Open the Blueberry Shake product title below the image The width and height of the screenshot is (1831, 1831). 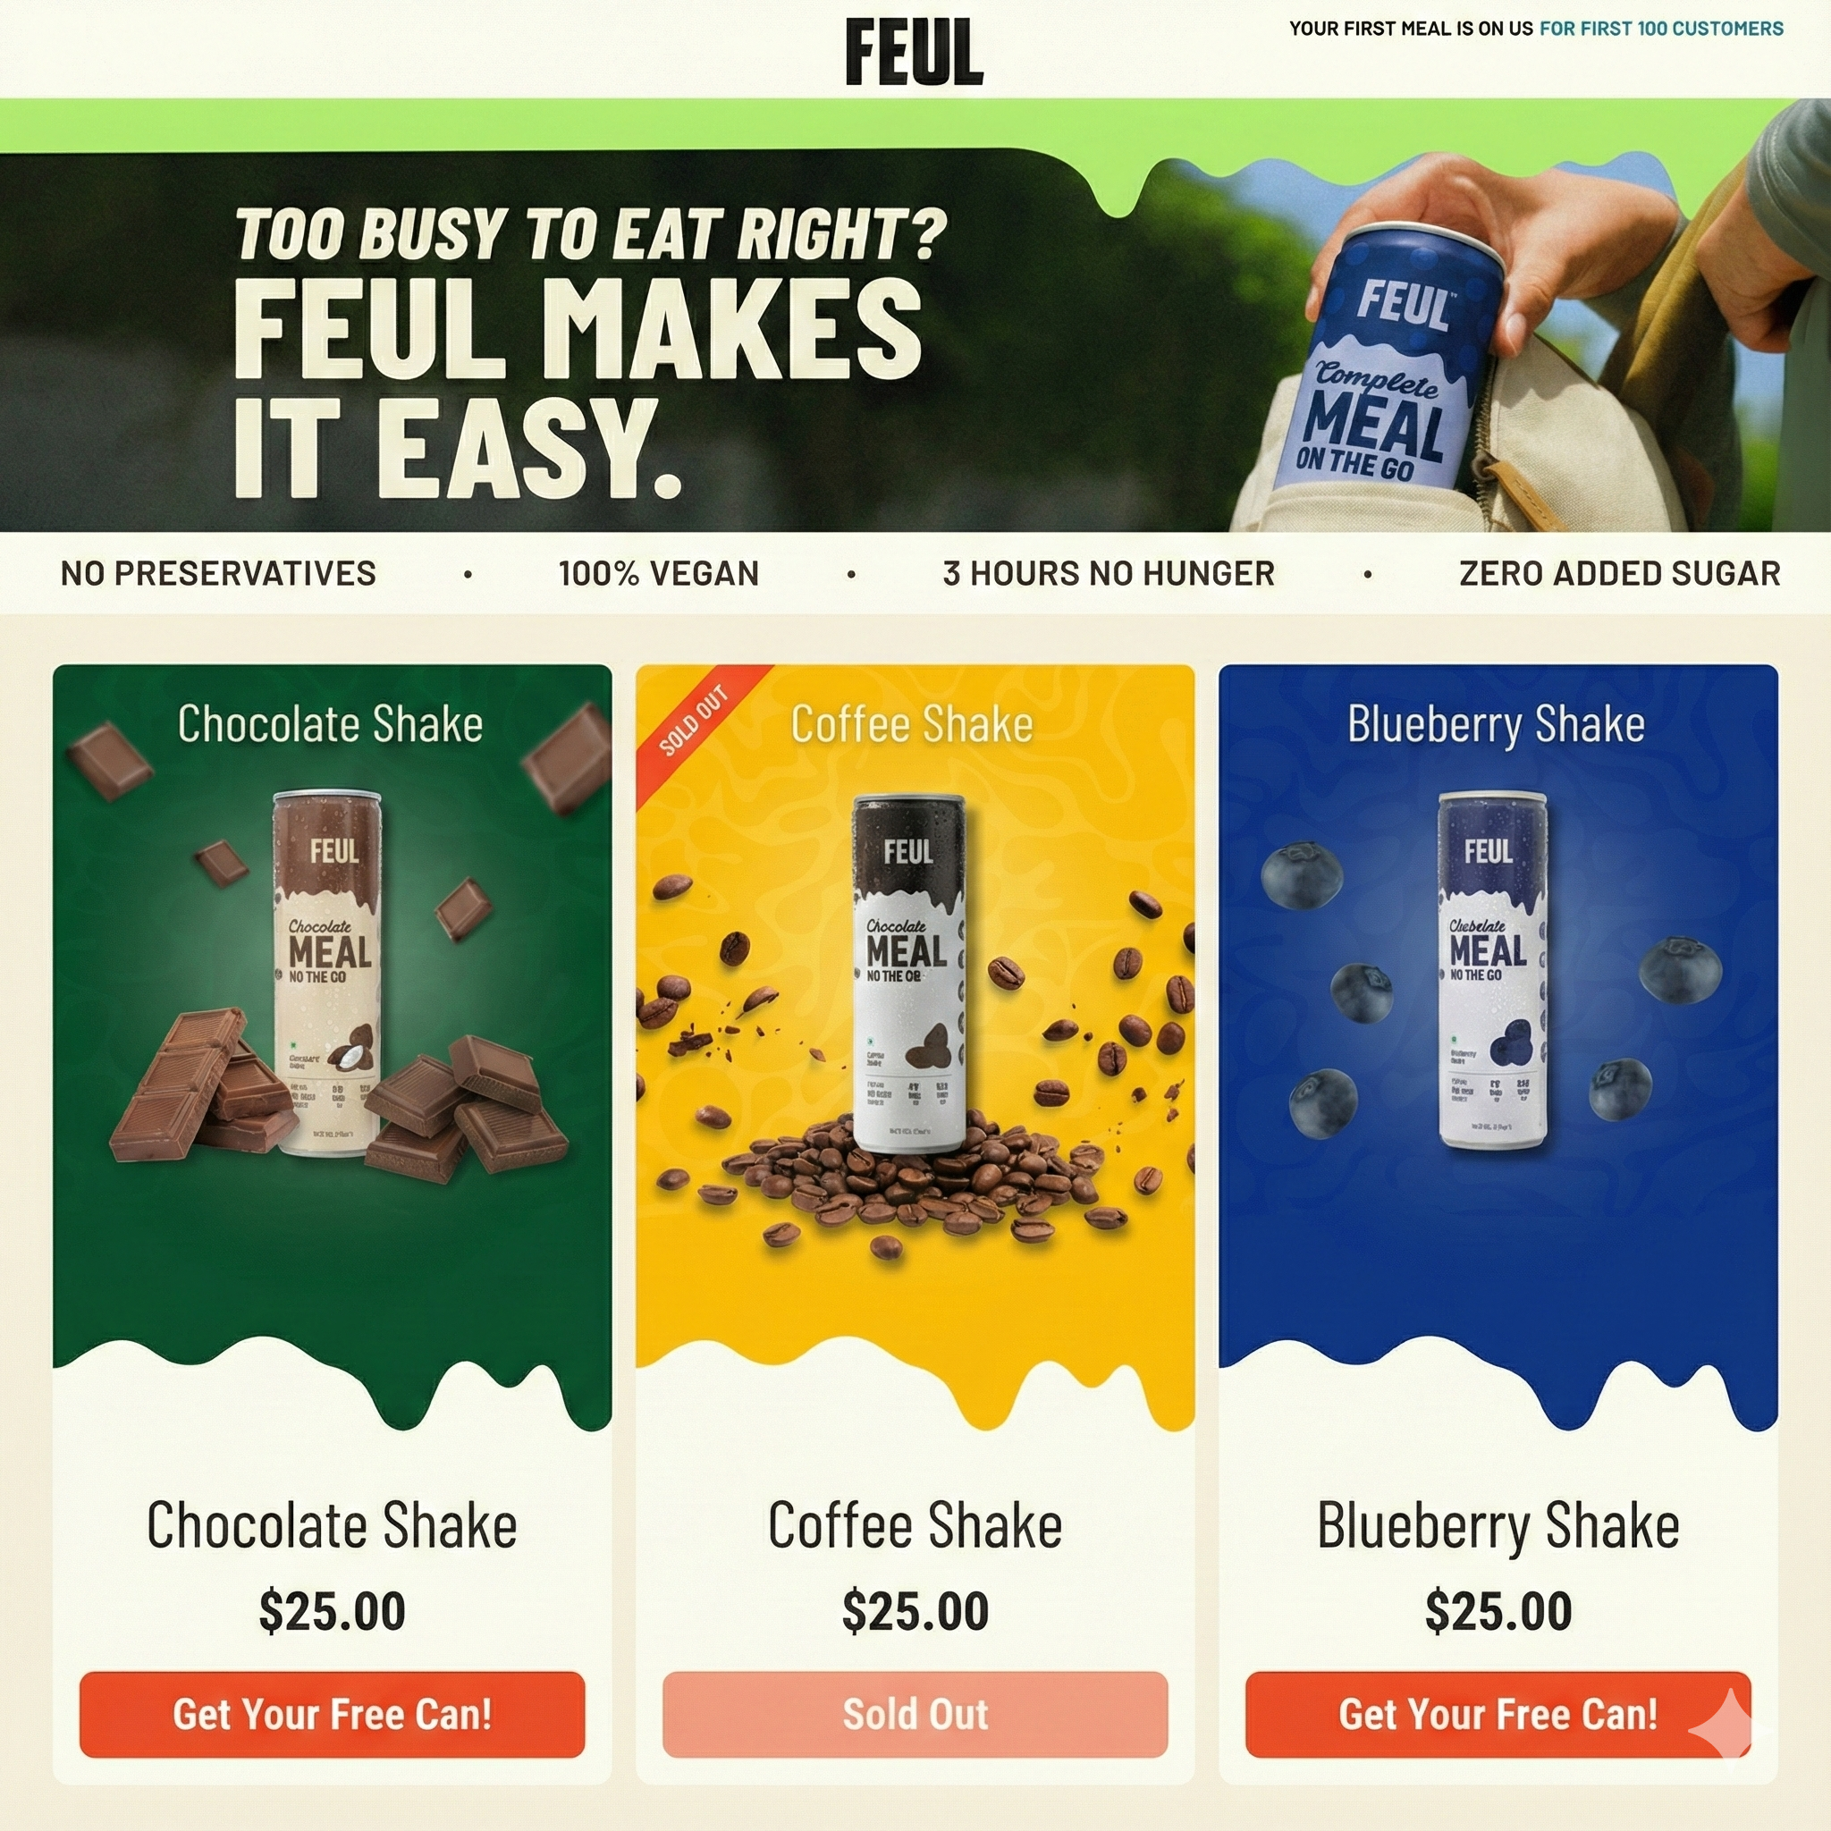1498,1526
